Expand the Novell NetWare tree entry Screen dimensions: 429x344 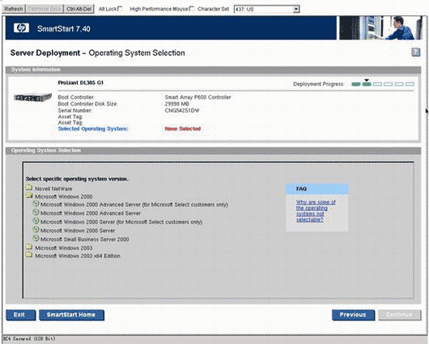click(x=53, y=189)
